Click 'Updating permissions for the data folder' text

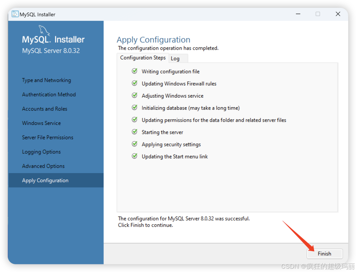(x=214, y=120)
